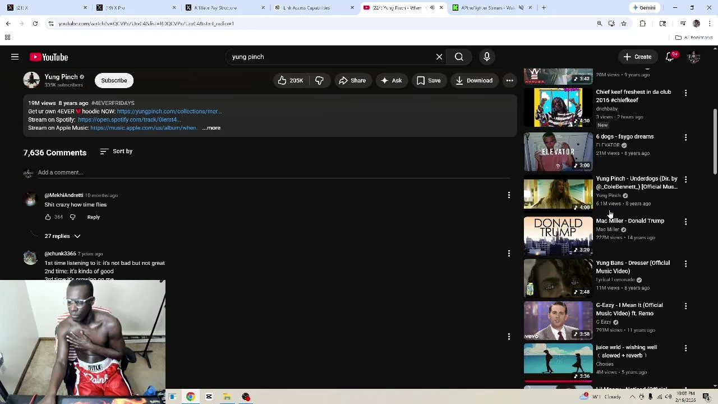718x404 pixels.
Task: Share the Yung Pinch video
Action: (352, 80)
